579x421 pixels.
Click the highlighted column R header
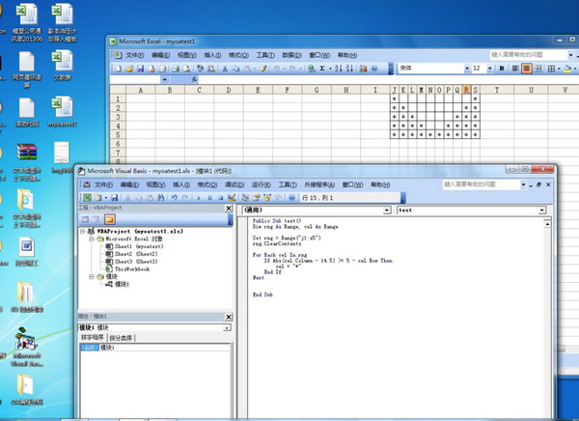[x=466, y=90]
